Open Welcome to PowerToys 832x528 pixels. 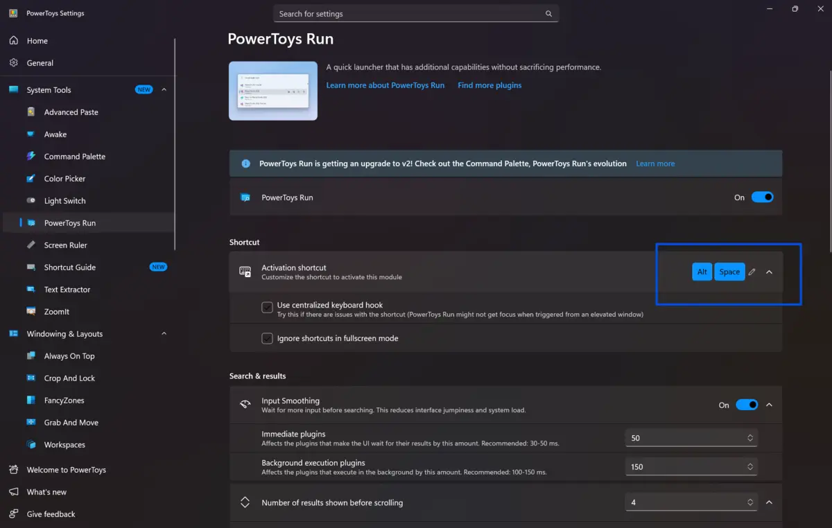tap(66, 470)
